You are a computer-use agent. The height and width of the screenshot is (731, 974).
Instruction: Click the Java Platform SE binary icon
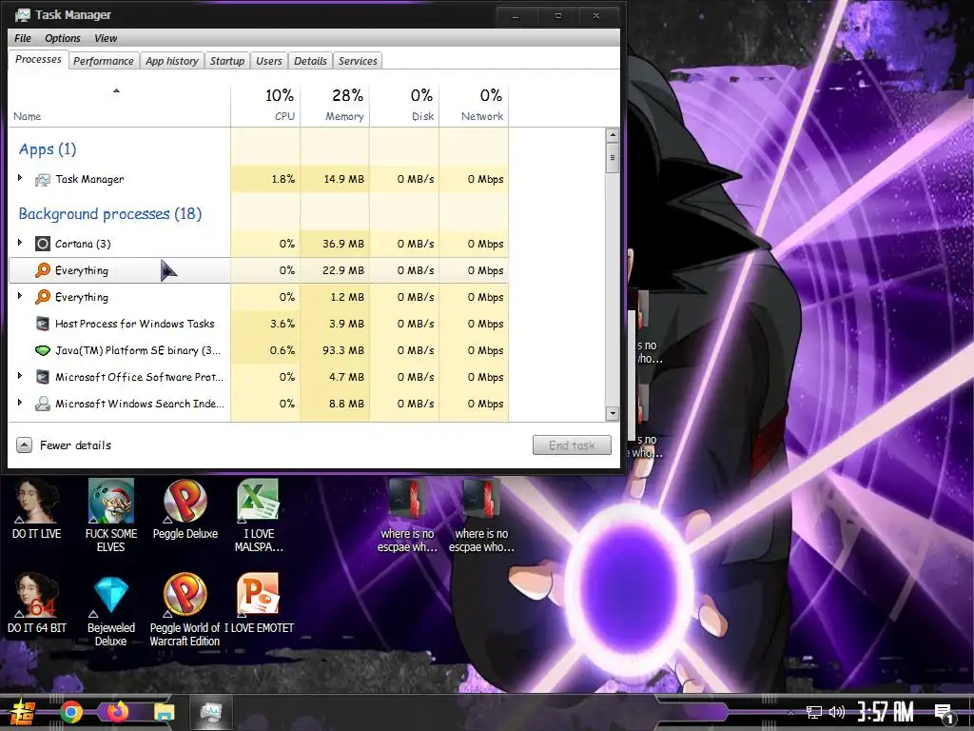tap(42, 350)
